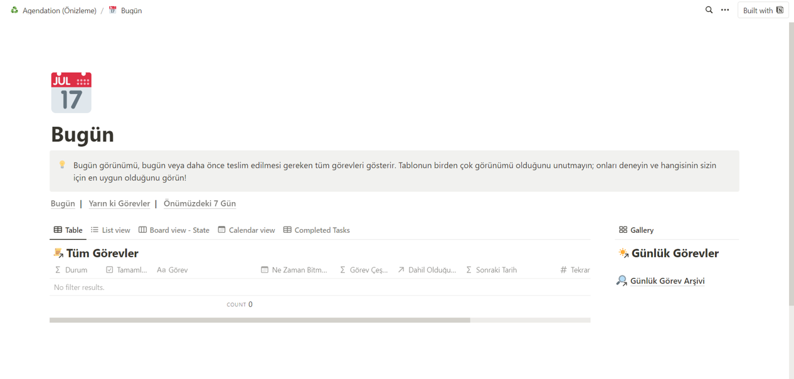Click the horizontal table scrollbar

click(260, 320)
